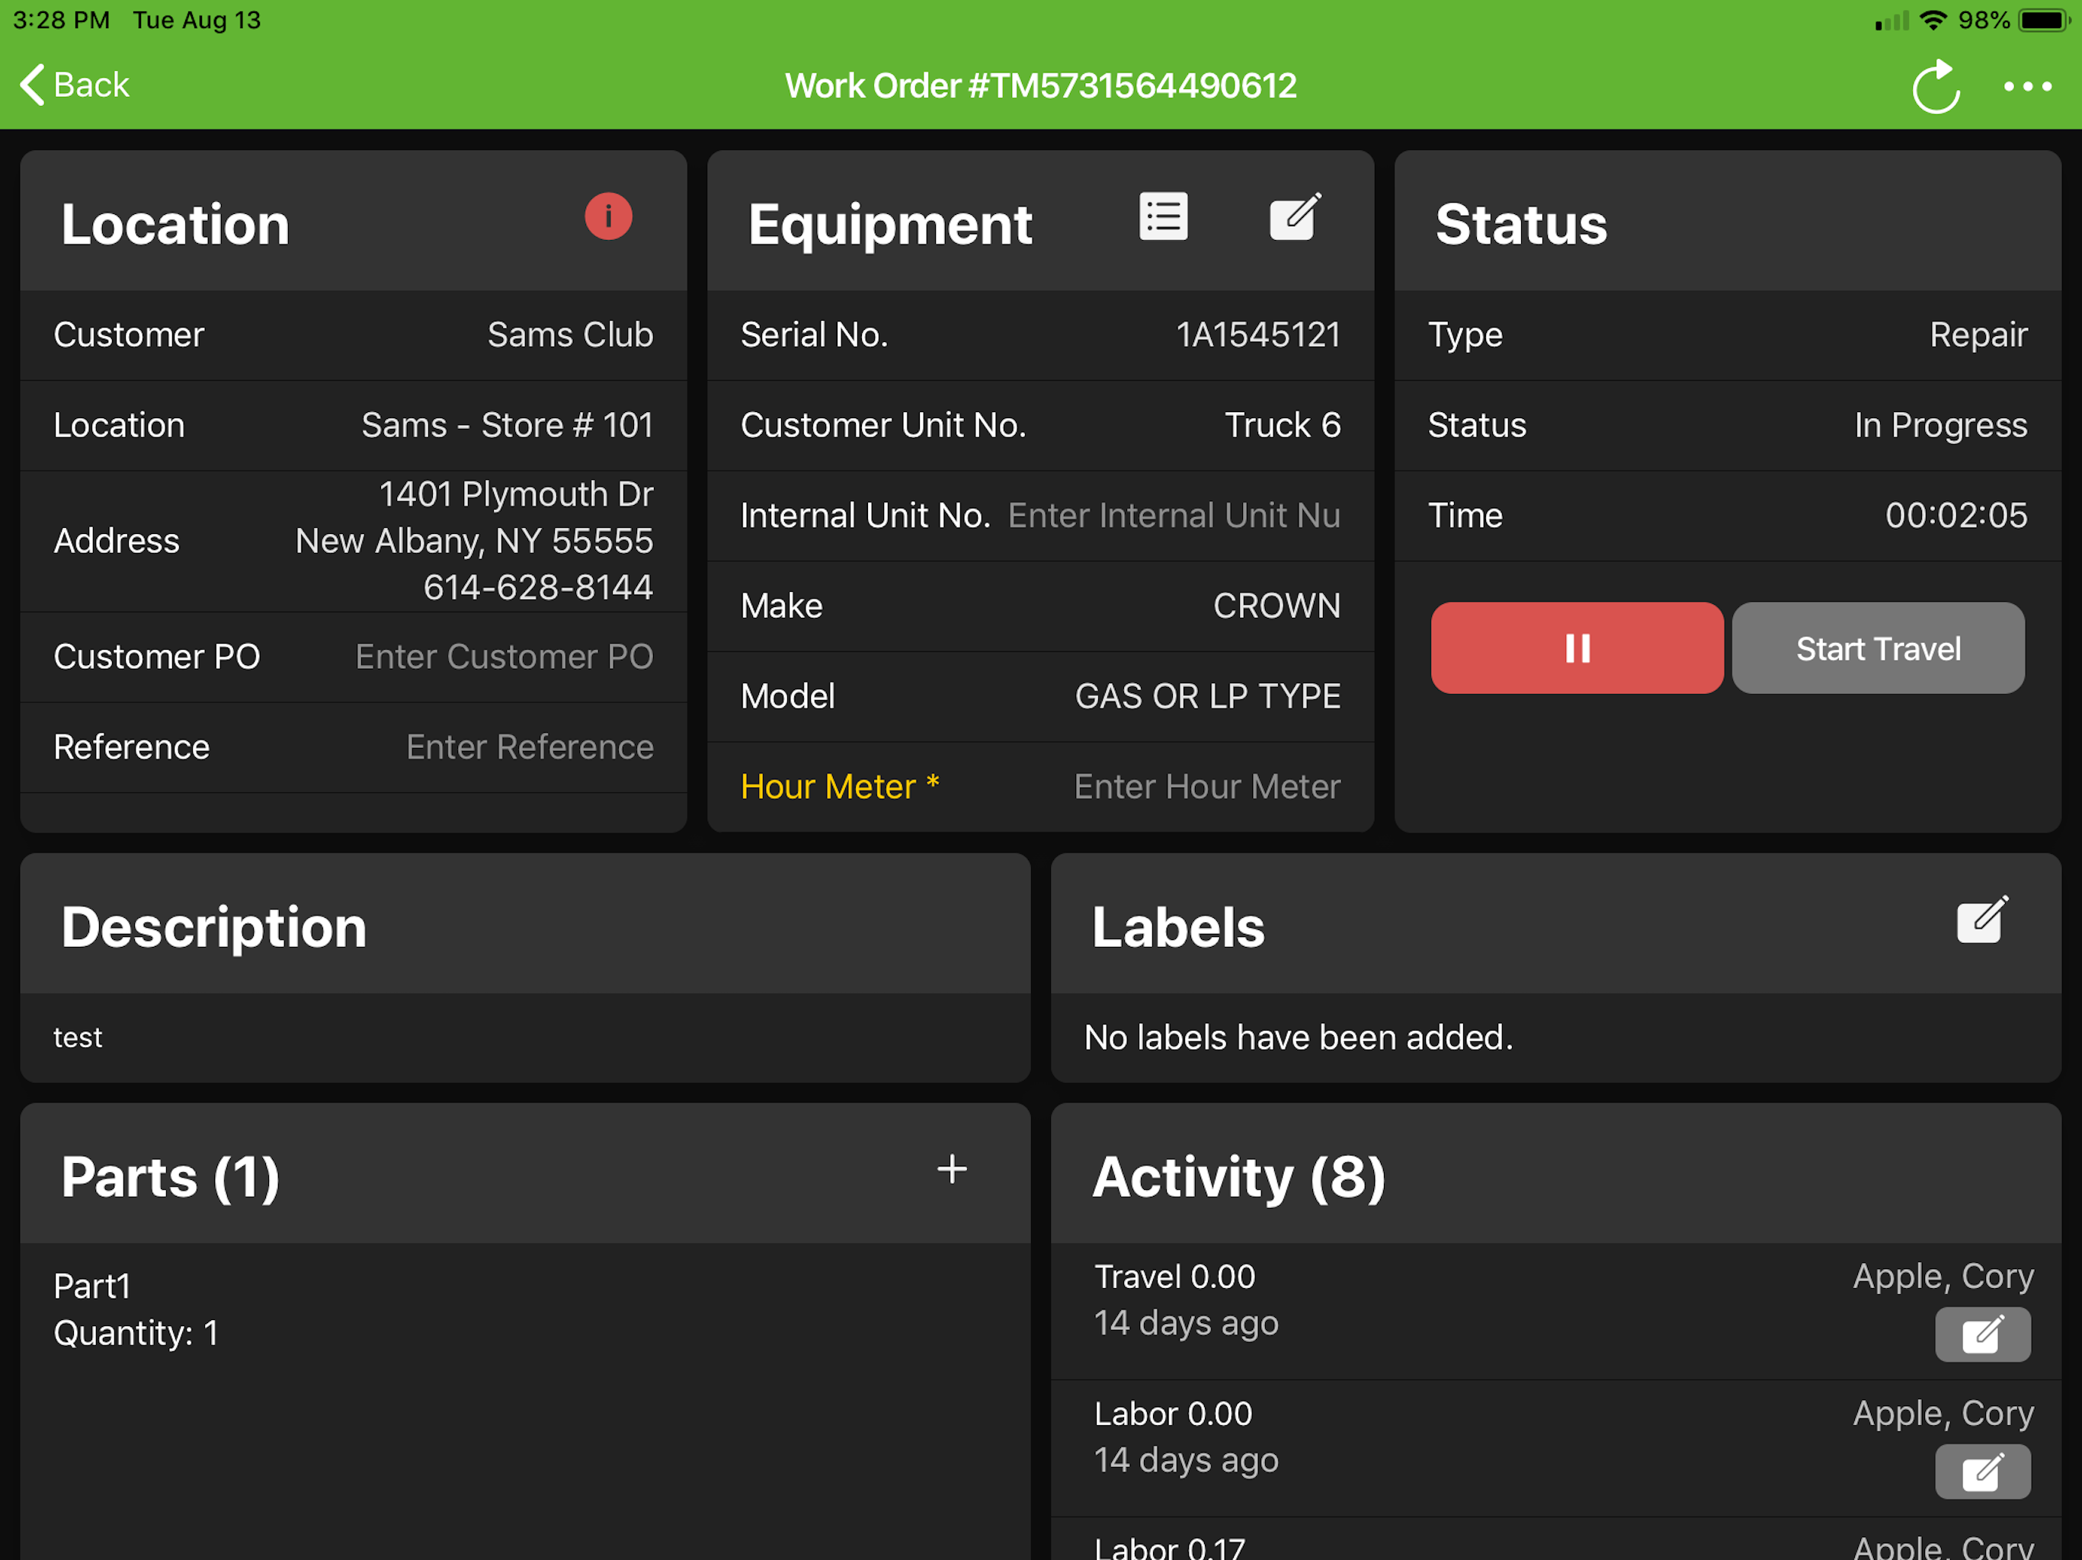The height and width of the screenshot is (1560, 2082).
Task: Tap 'No labels have been added.' text
Action: [1299, 1037]
